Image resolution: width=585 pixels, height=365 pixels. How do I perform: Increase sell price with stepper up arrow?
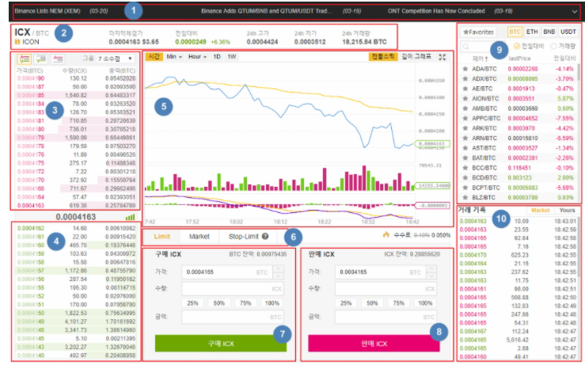tap(431, 268)
